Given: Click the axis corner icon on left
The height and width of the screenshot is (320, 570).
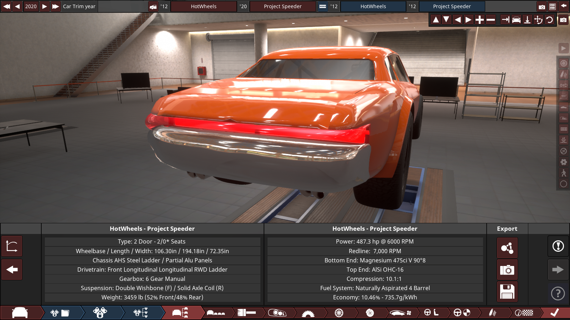Looking at the screenshot, I should pyautogui.click(x=12, y=246).
